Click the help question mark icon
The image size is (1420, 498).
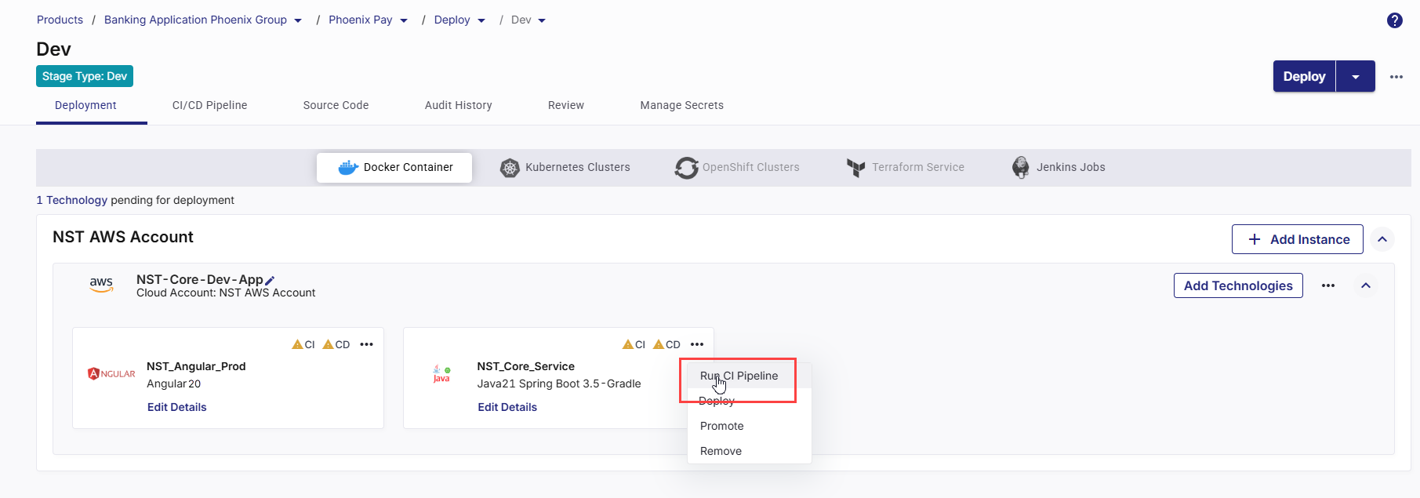pyautogui.click(x=1394, y=20)
